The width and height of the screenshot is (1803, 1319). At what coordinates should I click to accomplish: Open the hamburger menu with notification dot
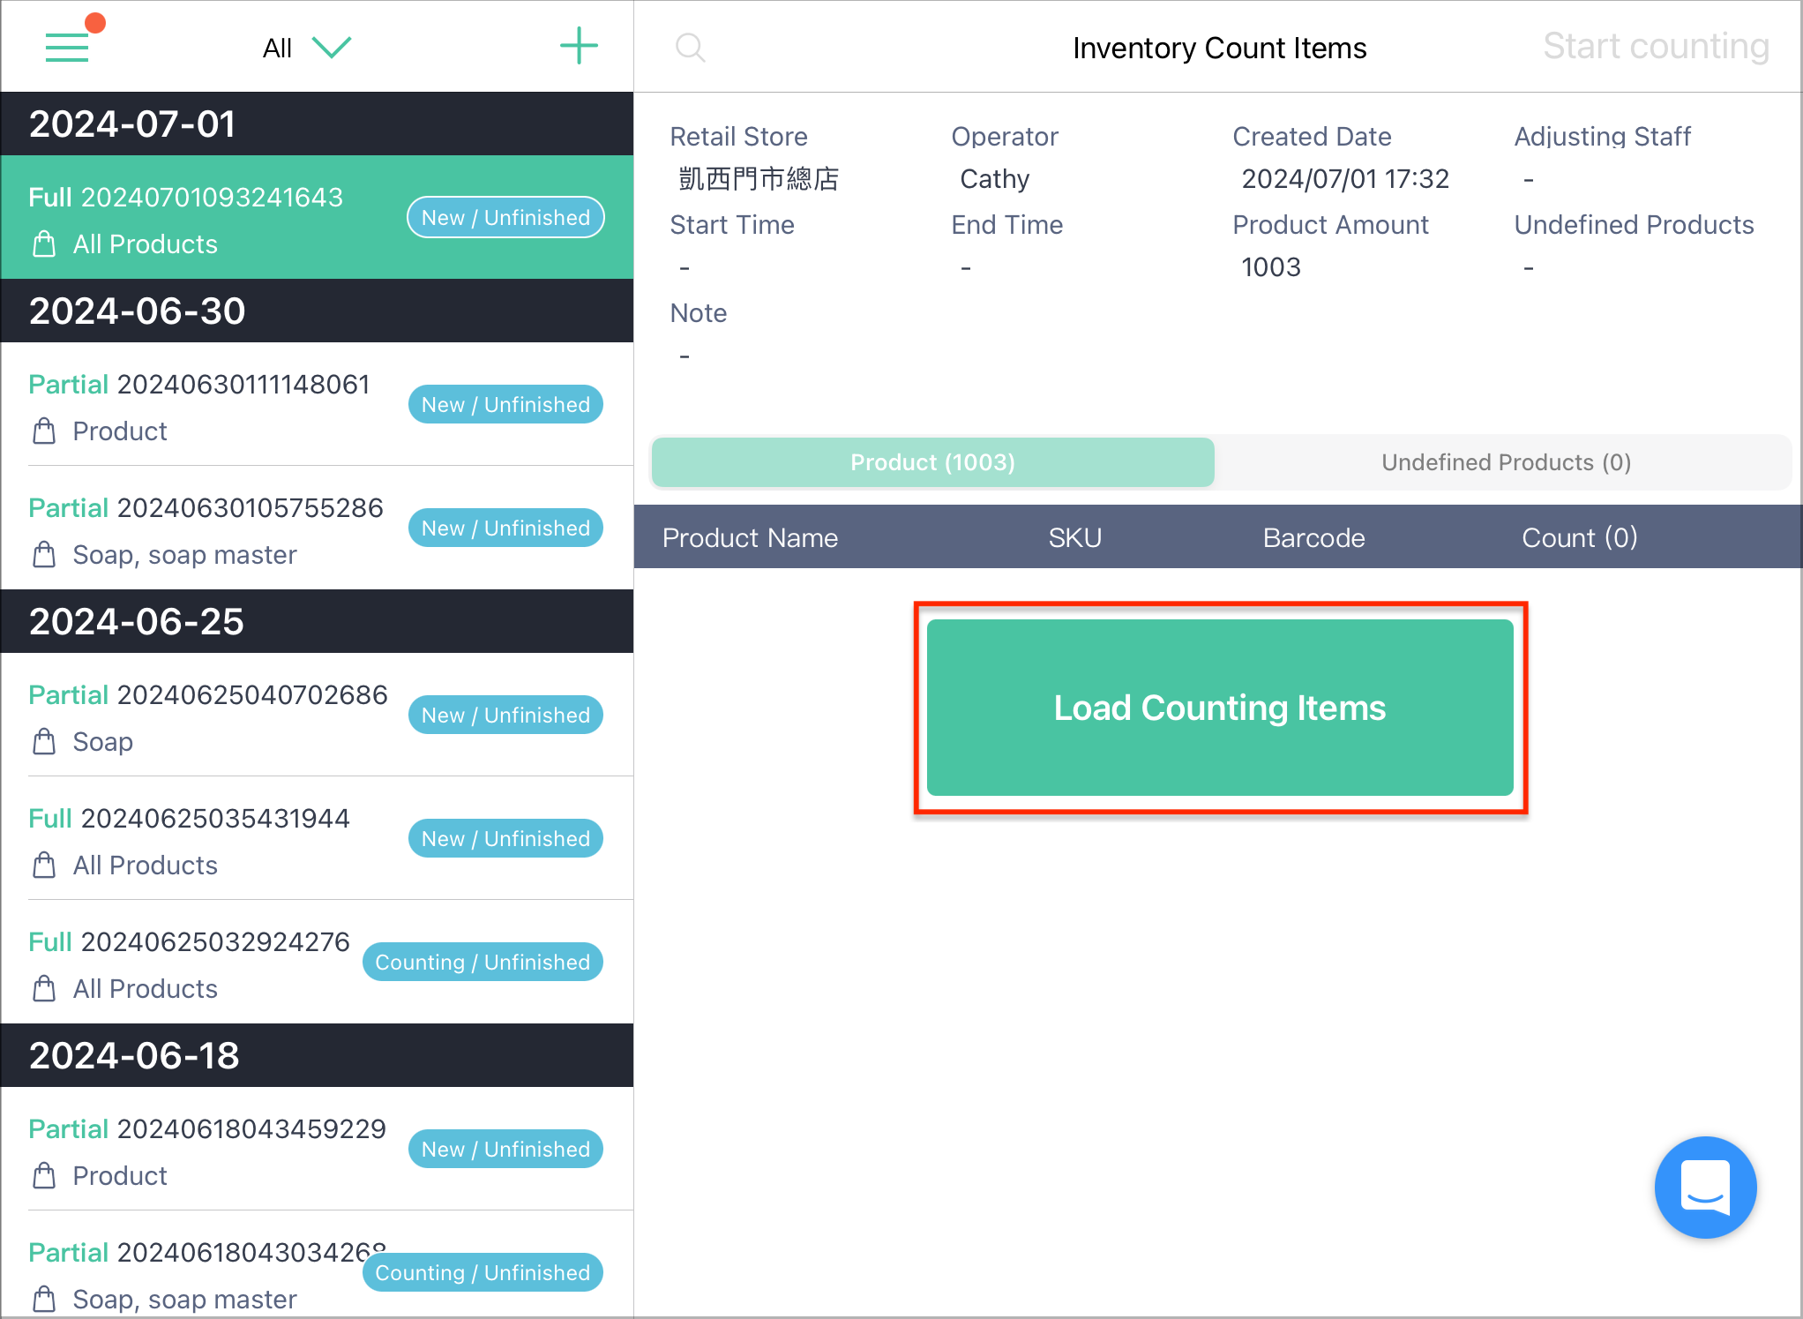tap(68, 46)
